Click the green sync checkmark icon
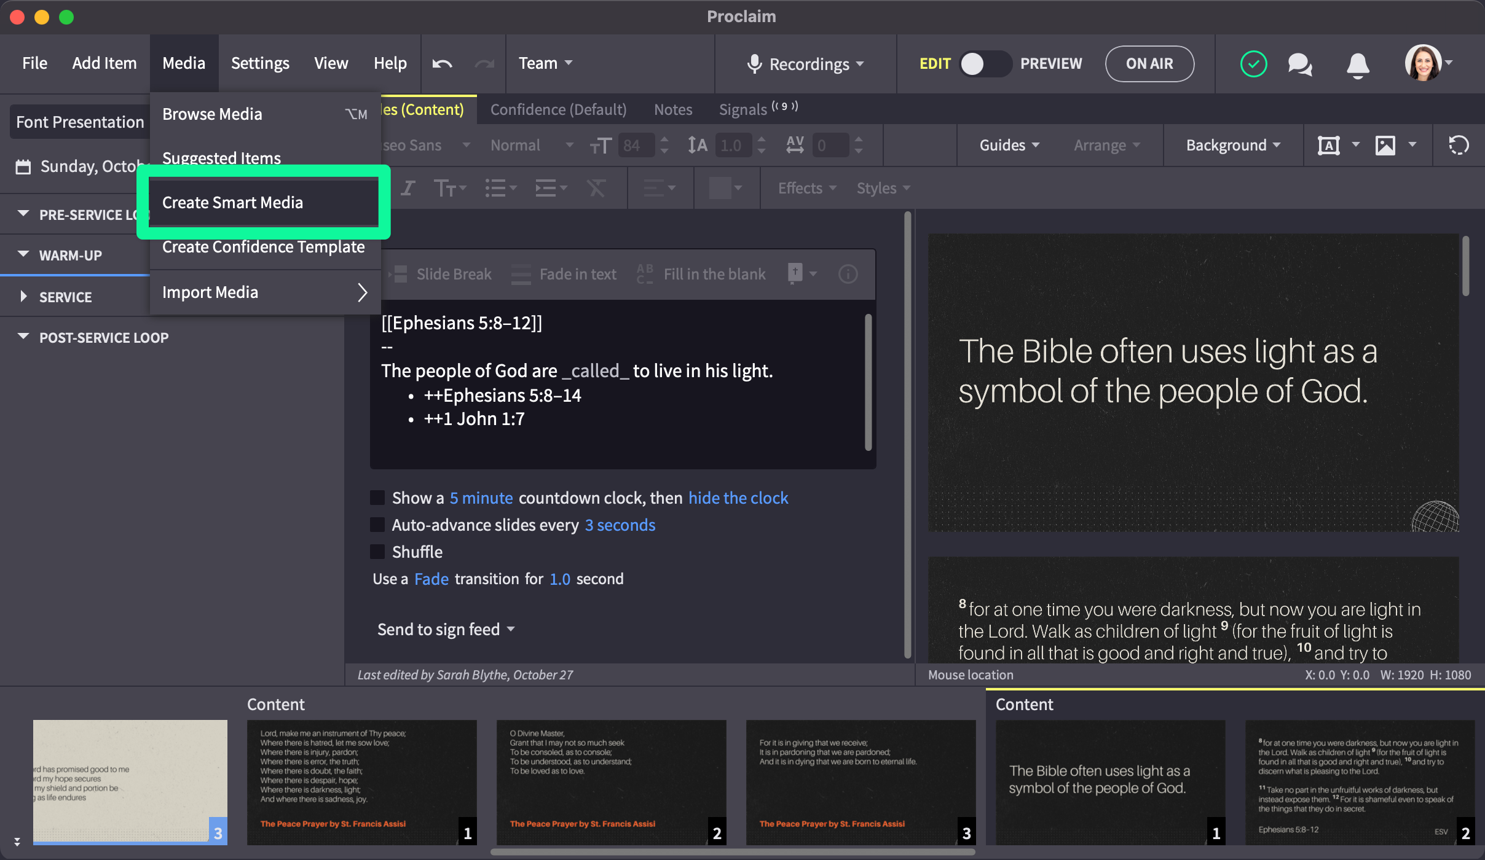Screen dimensions: 1485x860 (x=1253, y=64)
